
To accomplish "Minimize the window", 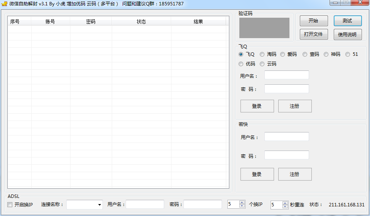I will (335, 3).
